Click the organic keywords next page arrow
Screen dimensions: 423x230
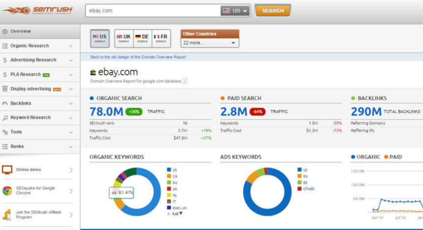181,213
